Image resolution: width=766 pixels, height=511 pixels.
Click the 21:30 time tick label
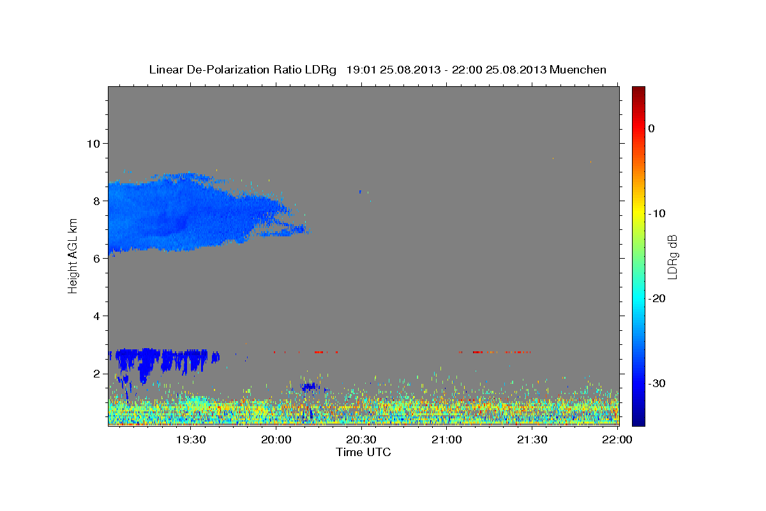coord(532,440)
